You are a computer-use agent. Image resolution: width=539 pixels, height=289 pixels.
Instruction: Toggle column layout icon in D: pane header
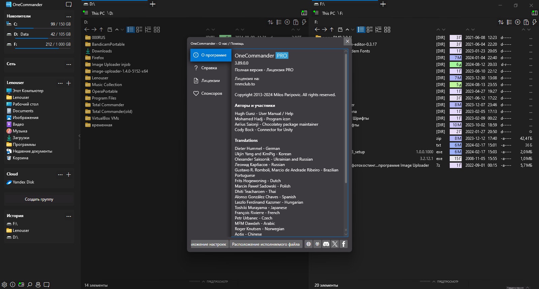[304, 13]
